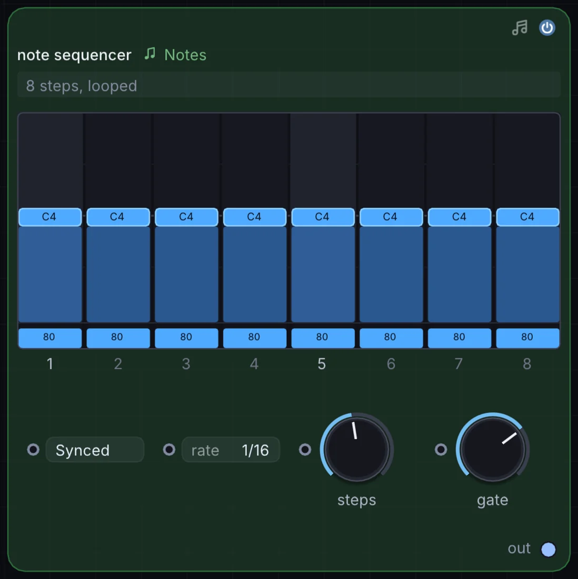Click the double-note icon beside power button
578x579 pixels.
click(x=520, y=28)
